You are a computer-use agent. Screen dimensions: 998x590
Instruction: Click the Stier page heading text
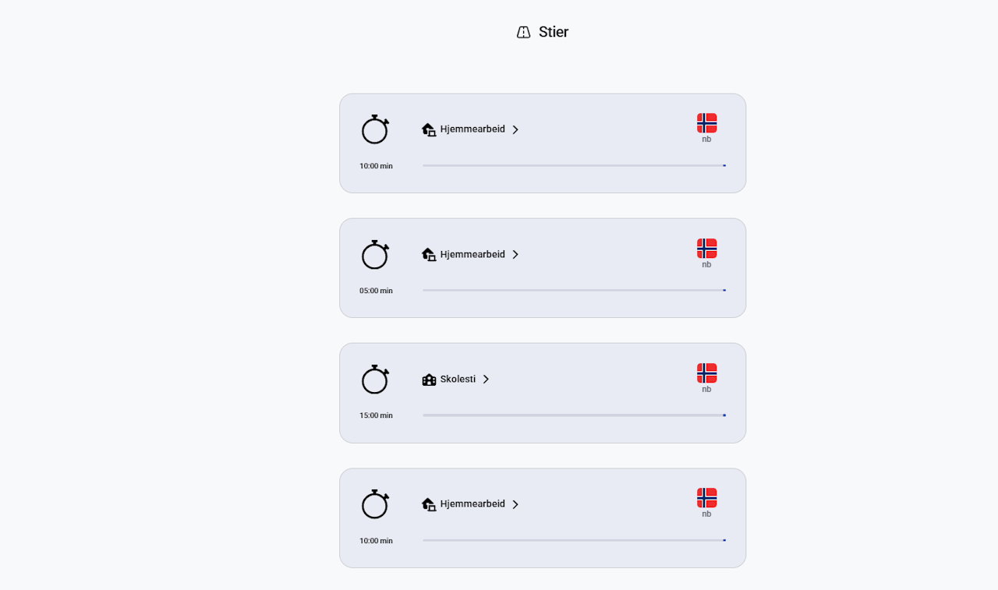554,32
